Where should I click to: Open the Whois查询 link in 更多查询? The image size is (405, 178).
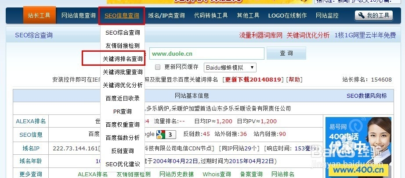click(x=217, y=174)
